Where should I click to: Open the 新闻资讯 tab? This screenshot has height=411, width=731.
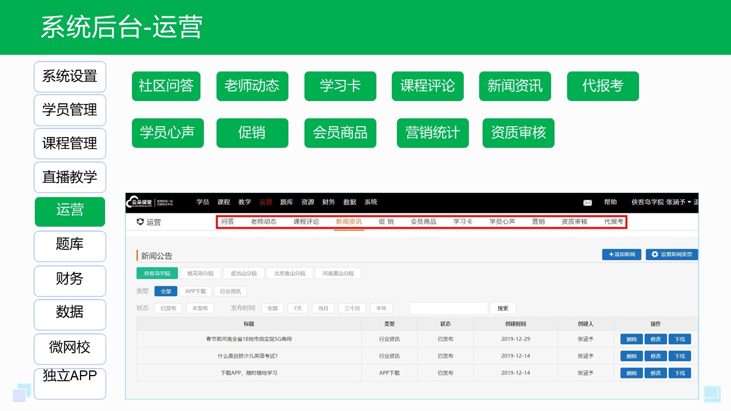click(x=348, y=221)
